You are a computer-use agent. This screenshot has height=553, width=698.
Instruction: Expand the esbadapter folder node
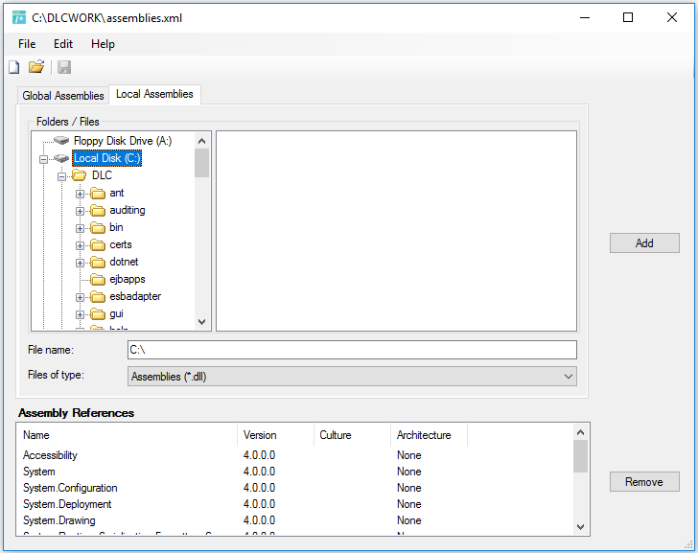80,298
